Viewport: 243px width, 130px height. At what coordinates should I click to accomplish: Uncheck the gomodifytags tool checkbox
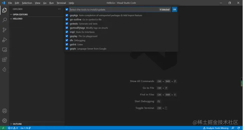pos(67,28)
